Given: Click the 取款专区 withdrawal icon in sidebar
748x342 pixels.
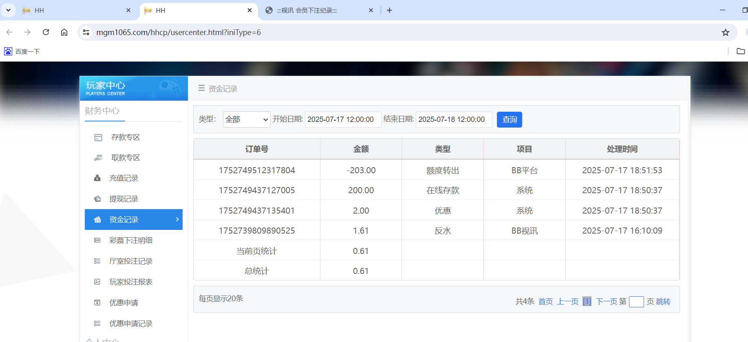Looking at the screenshot, I should [98, 158].
